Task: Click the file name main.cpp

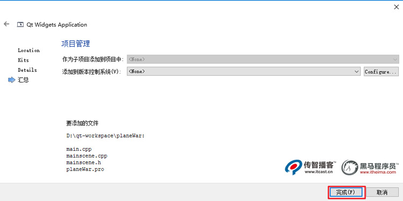Action: (x=79, y=149)
